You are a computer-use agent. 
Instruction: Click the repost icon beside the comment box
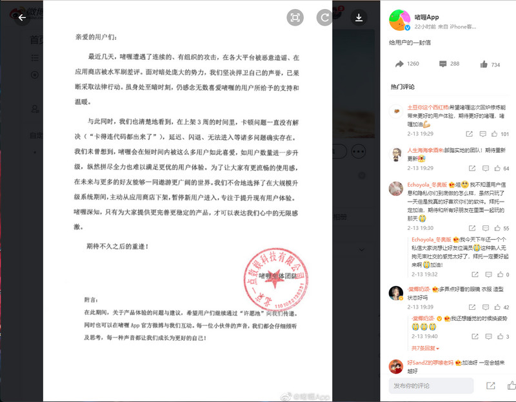point(491,386)
